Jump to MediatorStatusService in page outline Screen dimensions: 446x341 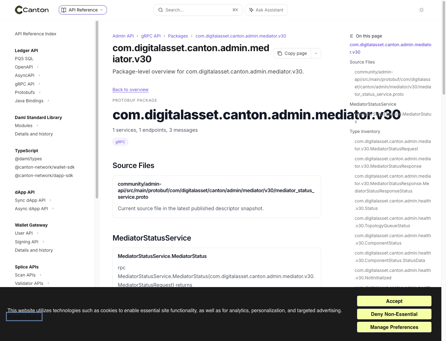point(373,104)
